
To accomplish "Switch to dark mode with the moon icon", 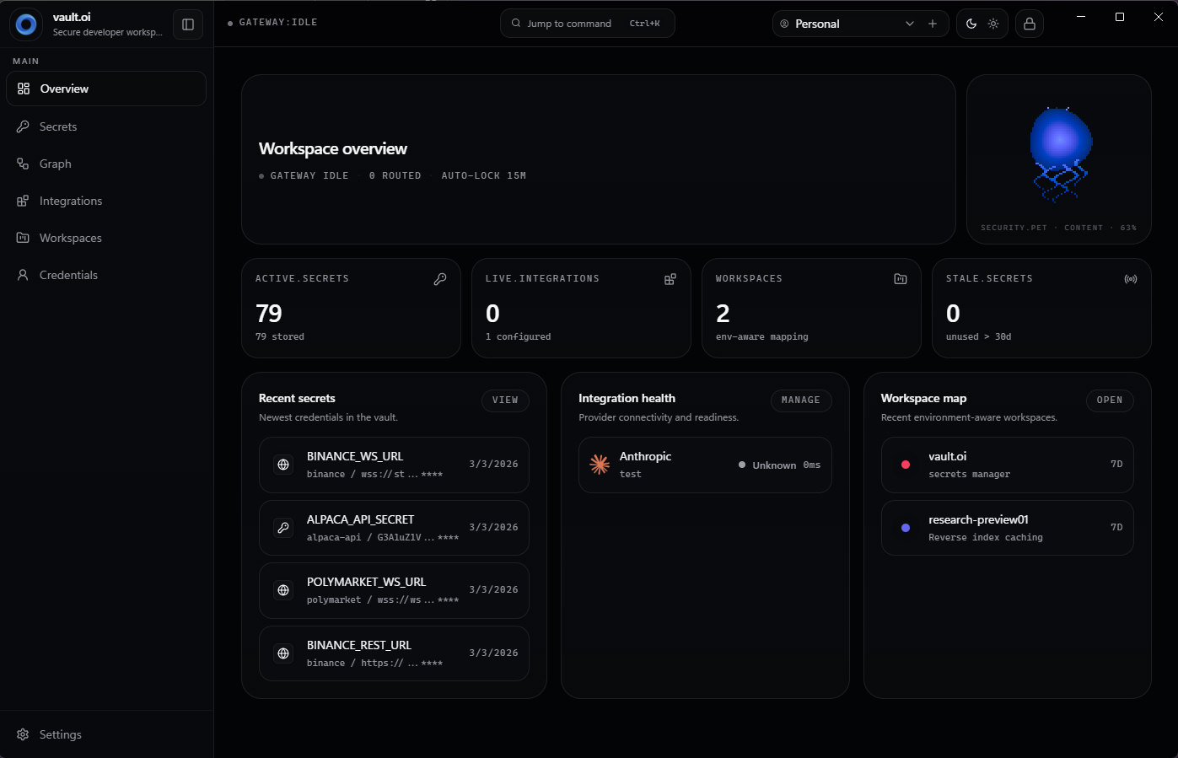I will point(970,24).
